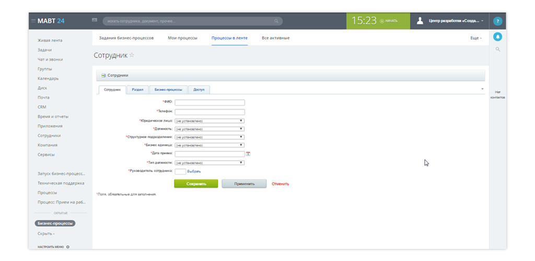Expand the Еще menu
This screenshot has height=261, width=535.
(476, 38)
